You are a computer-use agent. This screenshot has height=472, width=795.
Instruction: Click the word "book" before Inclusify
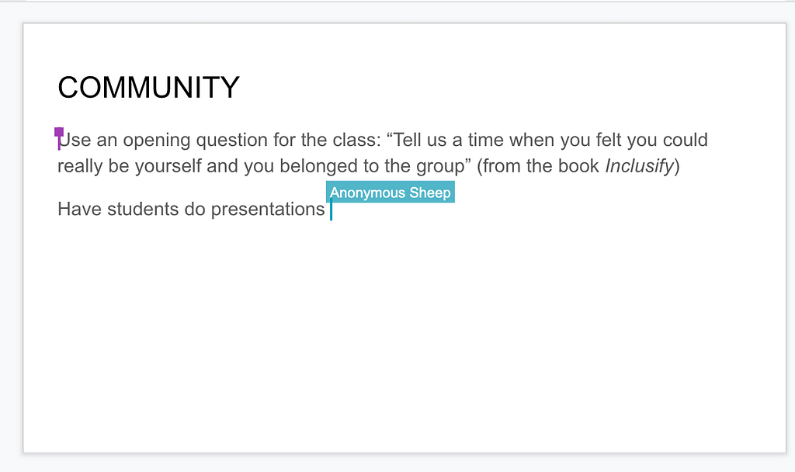578,166
